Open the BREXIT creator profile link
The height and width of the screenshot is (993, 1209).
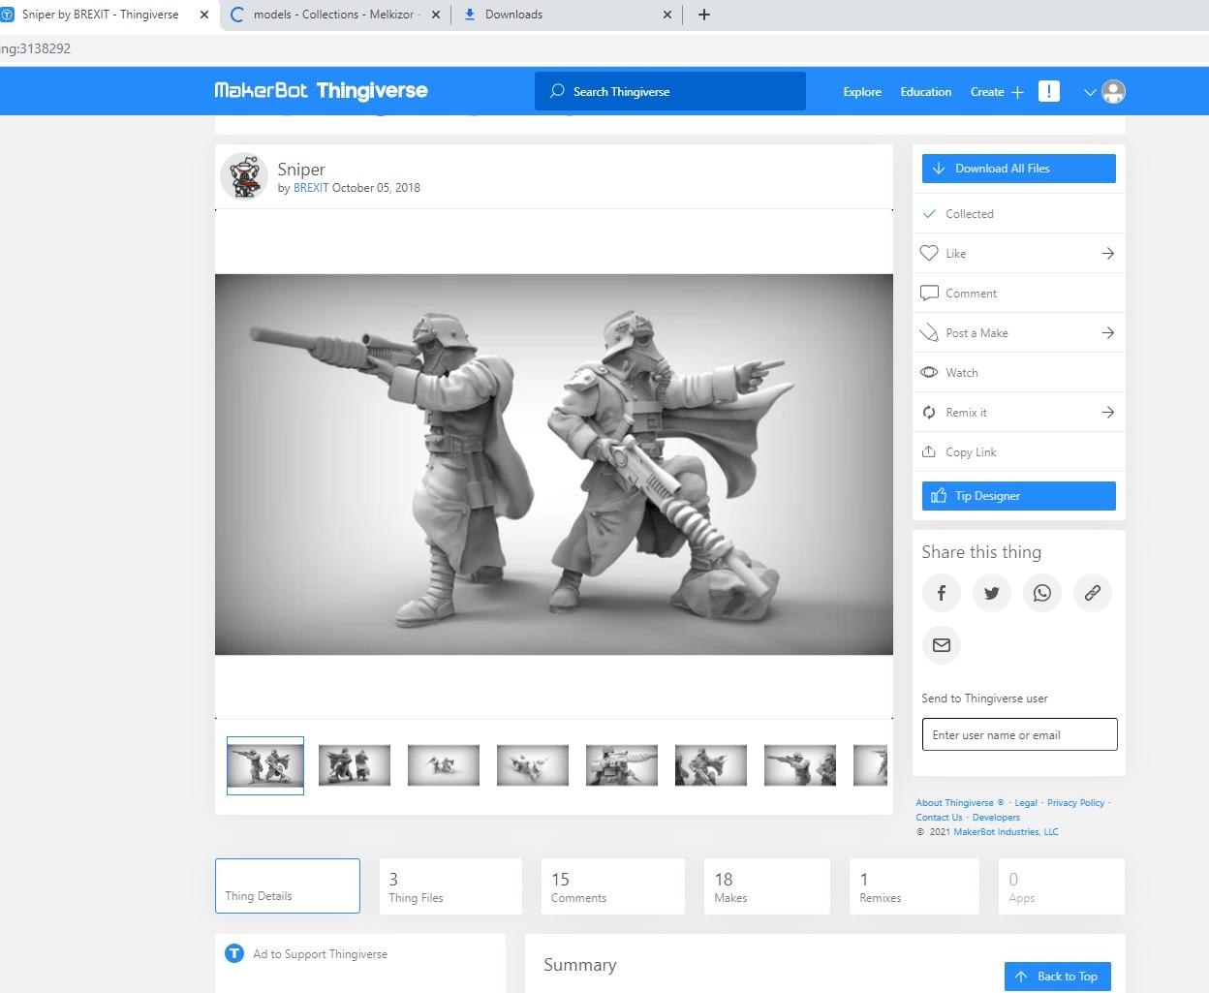[x=311, y=188]
